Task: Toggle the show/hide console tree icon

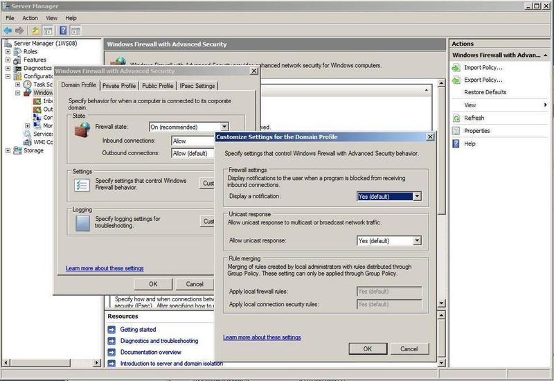Action: [48, 30]
